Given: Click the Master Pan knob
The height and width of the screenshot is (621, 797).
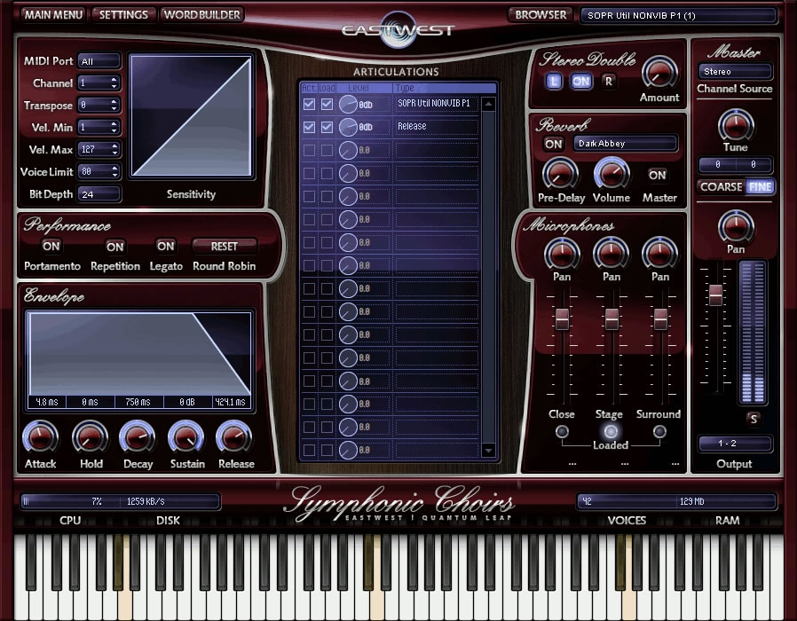Looking at the screenshot, I should 736,227.
